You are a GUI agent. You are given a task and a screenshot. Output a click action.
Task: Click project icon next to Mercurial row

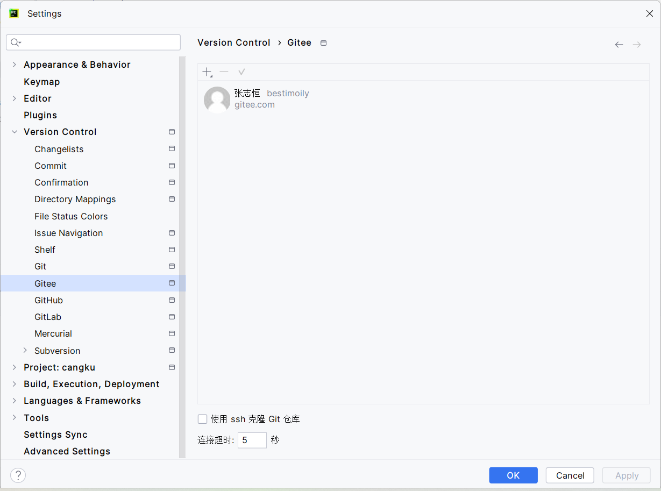tap(172, 333)
